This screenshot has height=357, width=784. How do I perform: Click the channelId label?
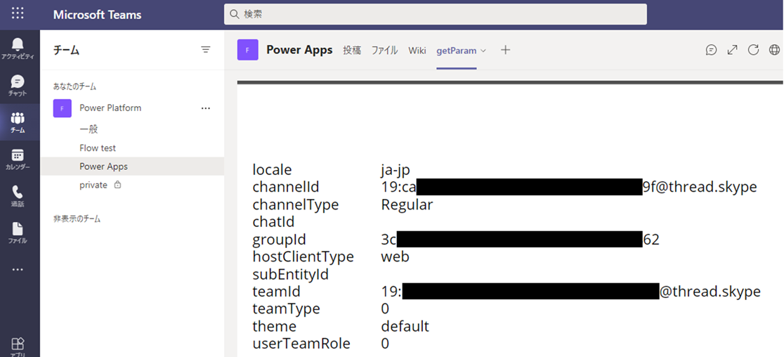pyautogui.click(x=286, y=188)
